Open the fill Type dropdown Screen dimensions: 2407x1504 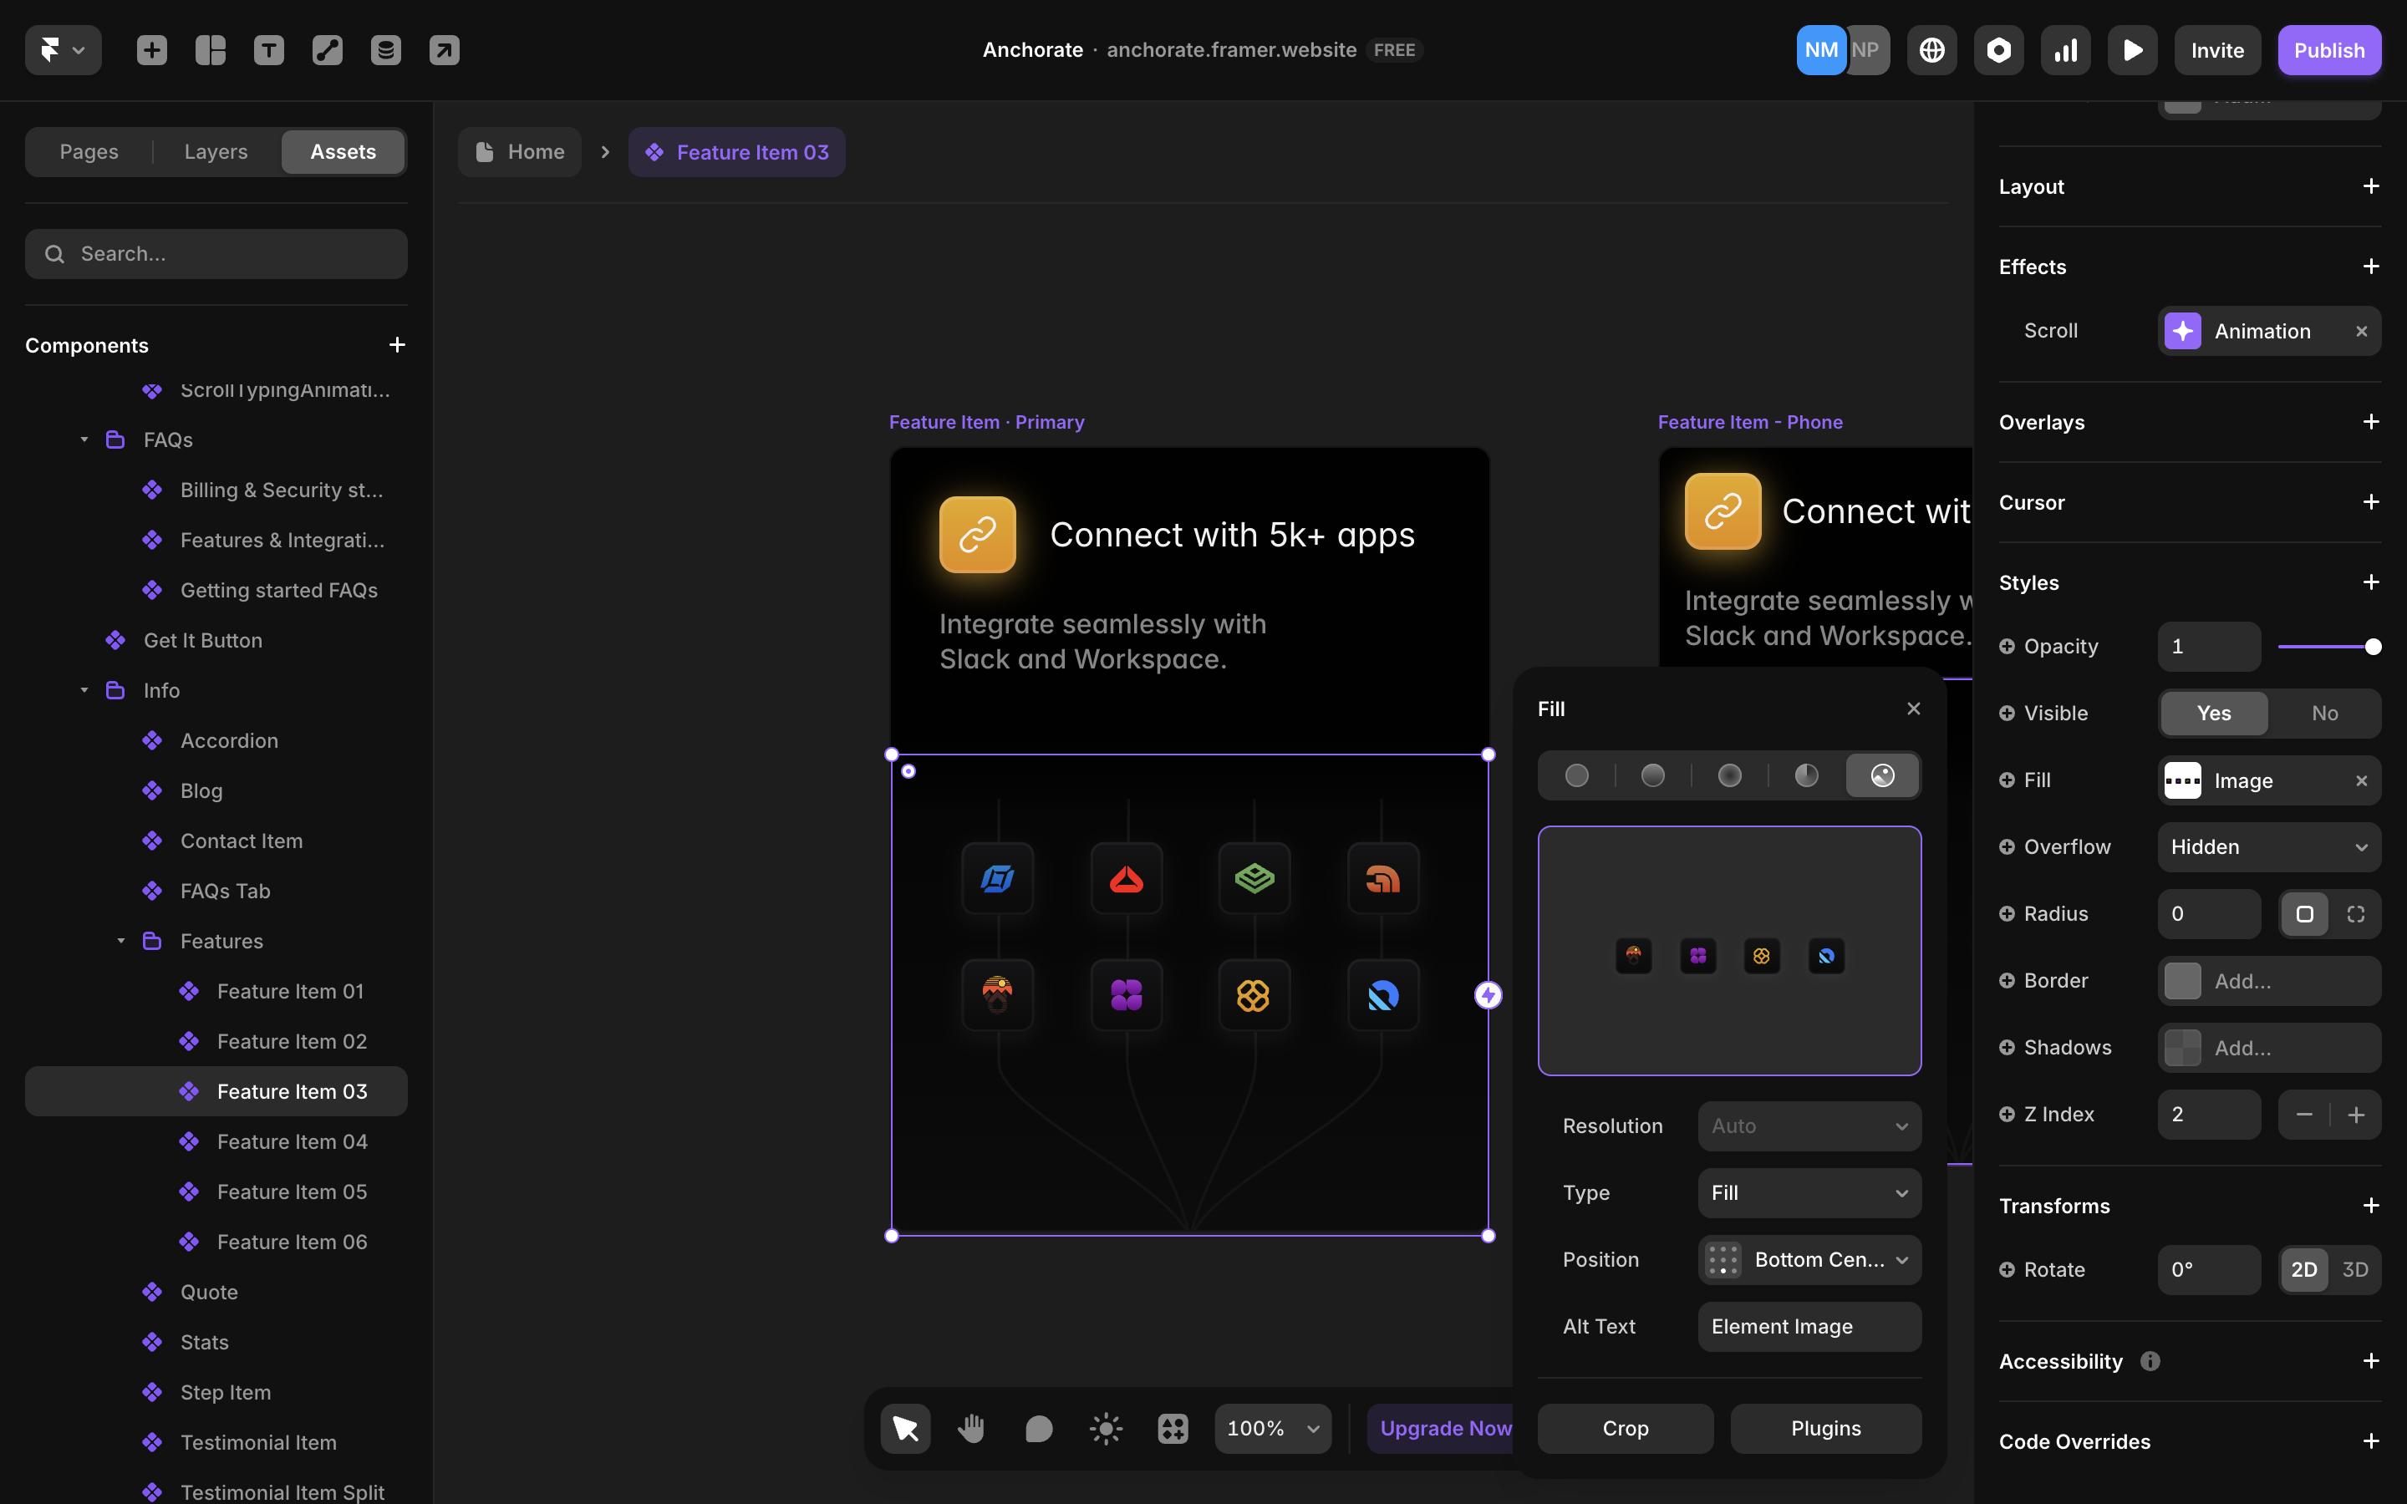point(1809,1192)
